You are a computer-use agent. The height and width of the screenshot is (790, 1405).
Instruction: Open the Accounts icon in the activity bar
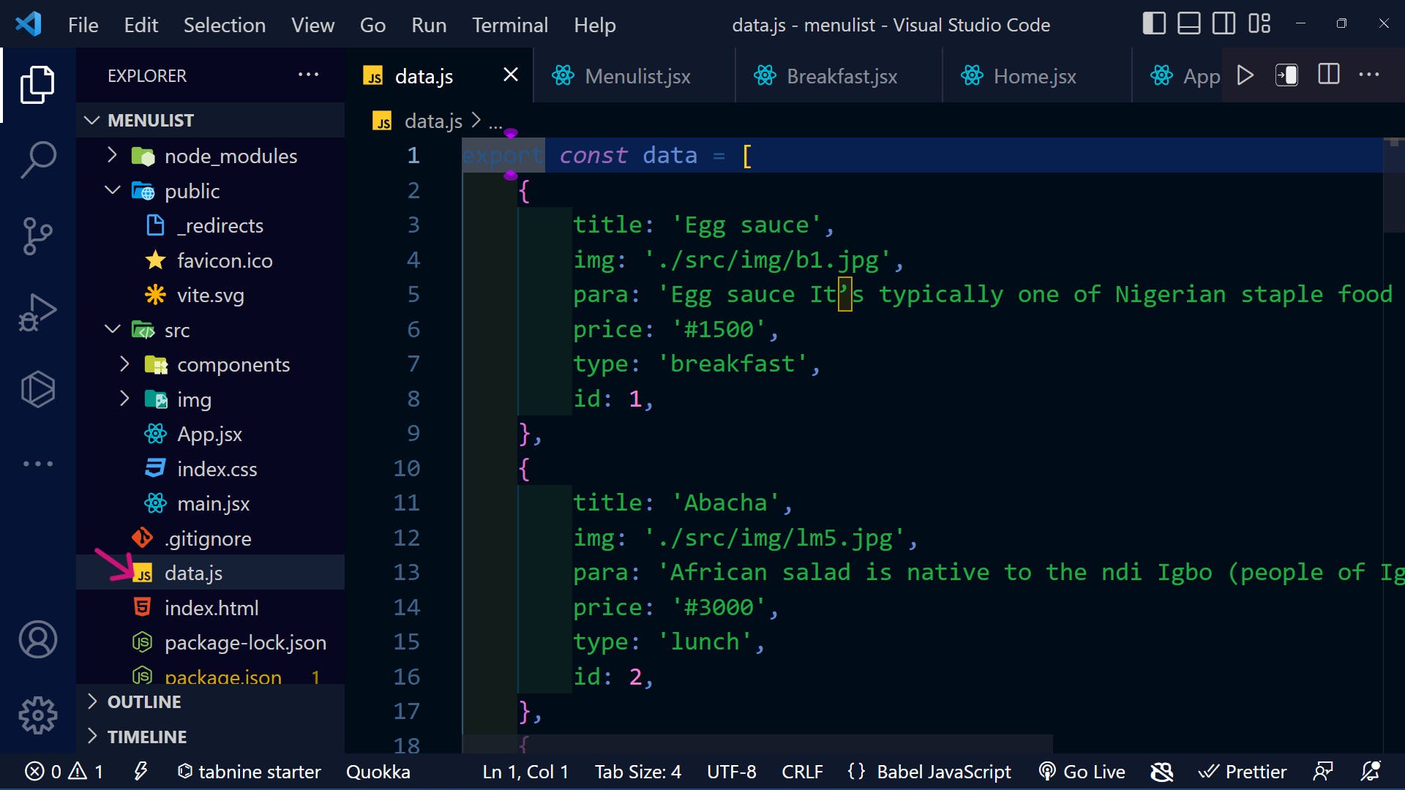pos(37,639)
